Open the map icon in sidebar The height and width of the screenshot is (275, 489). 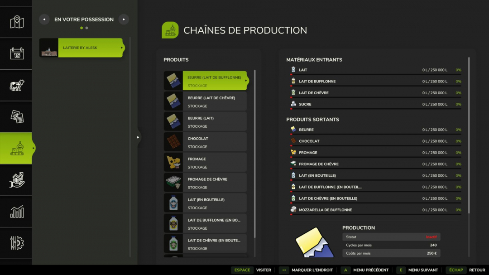17,22
